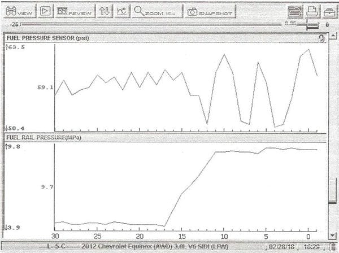Click the 30 time axis label

[55, 236]
